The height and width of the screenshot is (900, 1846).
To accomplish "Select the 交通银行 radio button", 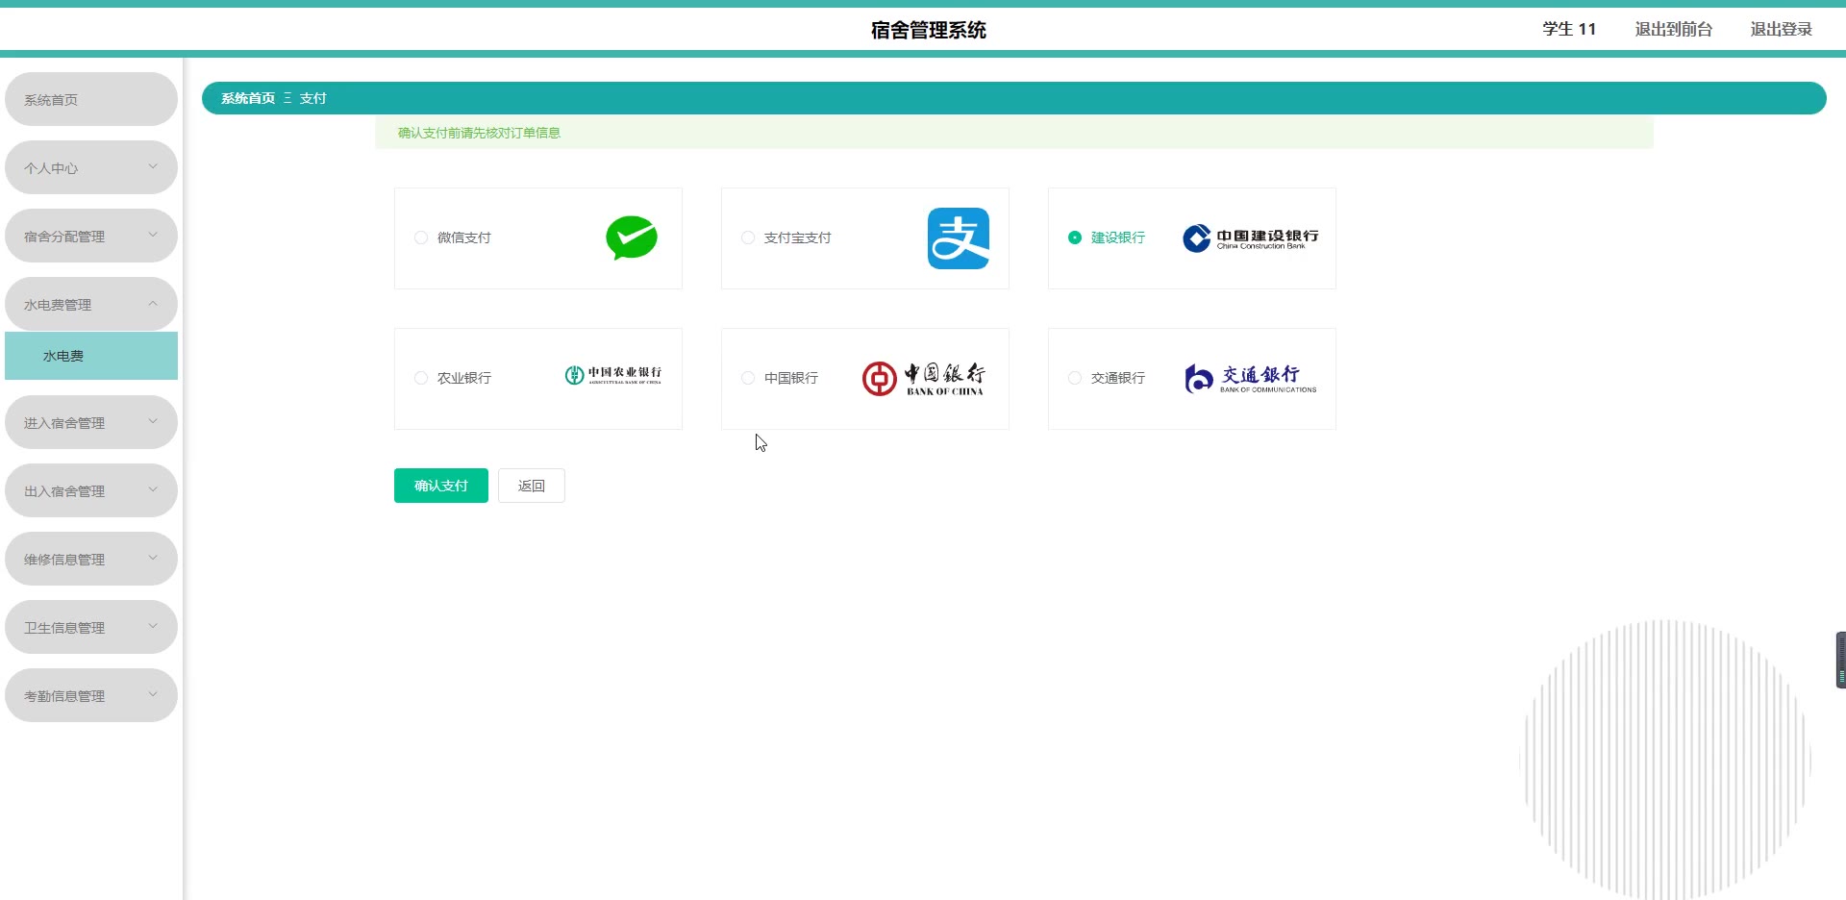I will point(1075,378).
